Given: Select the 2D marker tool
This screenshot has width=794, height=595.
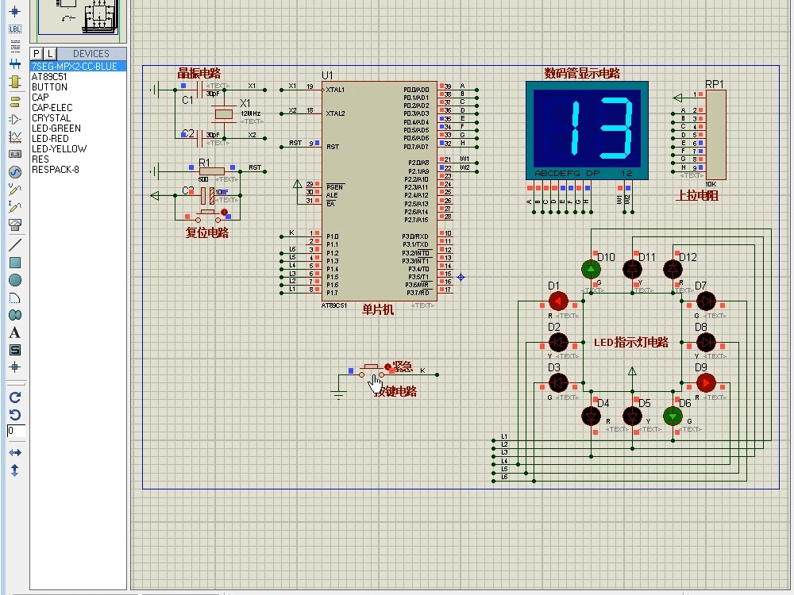Looking at the screenshot, I should 15,367.
